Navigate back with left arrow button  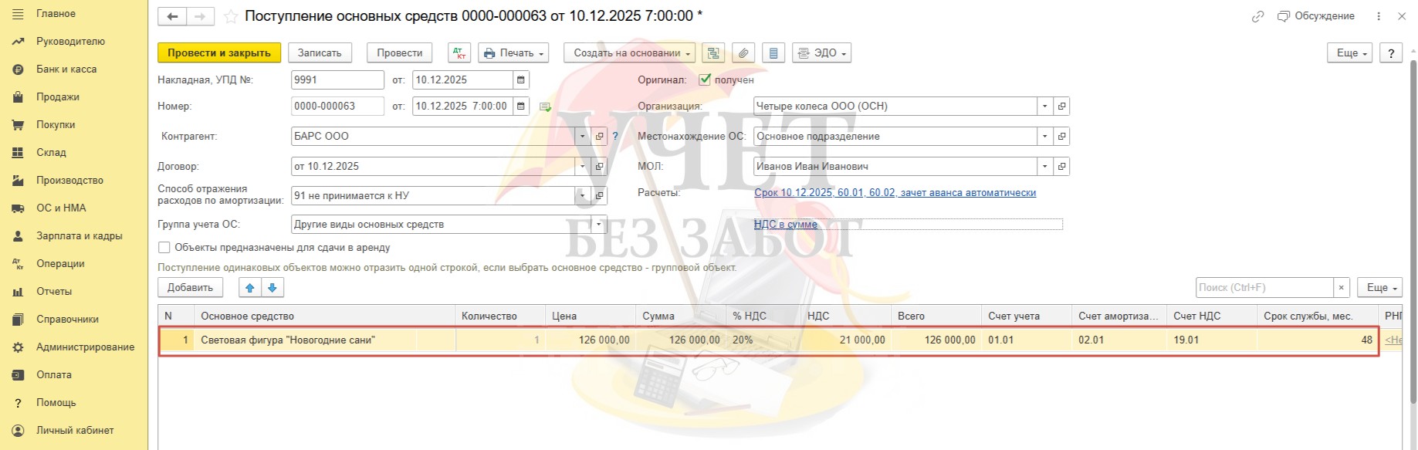(172, 16)
